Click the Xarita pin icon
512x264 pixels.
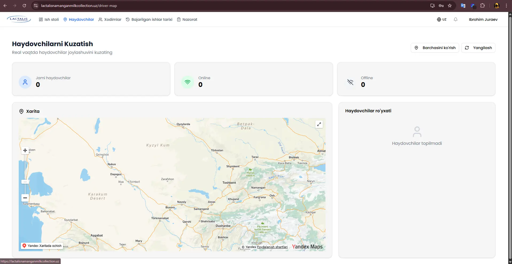(21, 111)
